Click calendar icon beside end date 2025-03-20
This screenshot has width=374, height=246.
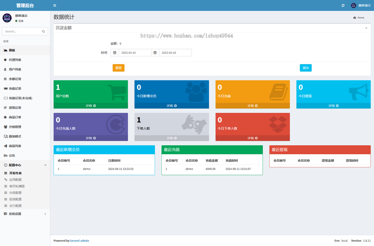click(155, 53)
